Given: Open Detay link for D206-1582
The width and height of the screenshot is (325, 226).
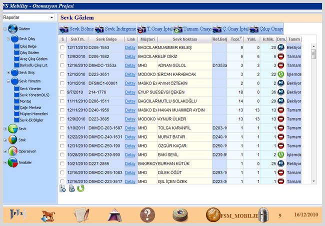Looking at the screenshot, I should (x=130, y=56).
